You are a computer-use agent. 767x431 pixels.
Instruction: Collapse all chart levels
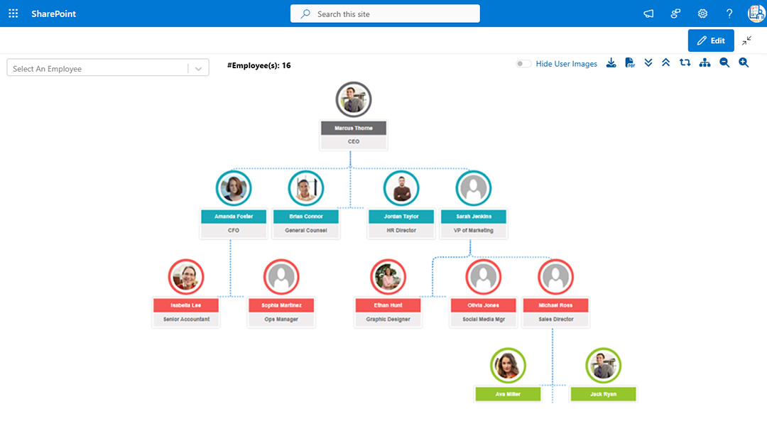tap(665, 62)
